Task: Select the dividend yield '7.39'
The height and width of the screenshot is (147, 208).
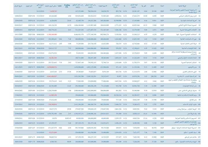Action: click(x=60, y=62)
